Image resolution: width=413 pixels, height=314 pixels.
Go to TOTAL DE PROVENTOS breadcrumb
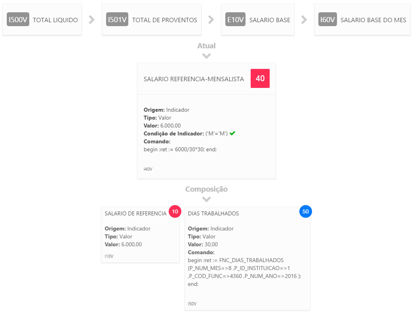click(164, 20)
